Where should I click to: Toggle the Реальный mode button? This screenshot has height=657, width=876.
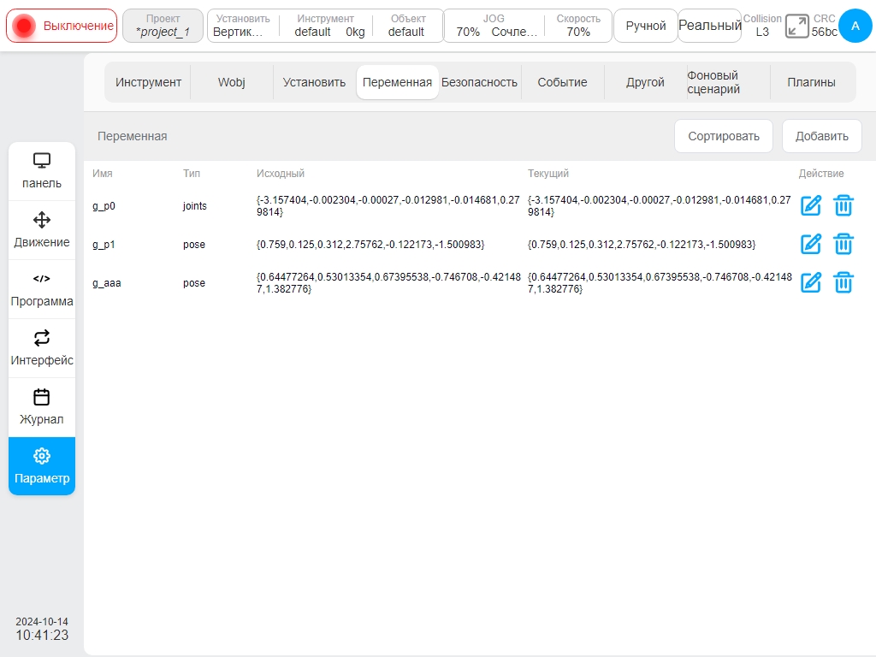(709, 26)
